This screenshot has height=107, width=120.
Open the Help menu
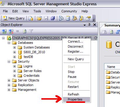(x=85, y=11)
